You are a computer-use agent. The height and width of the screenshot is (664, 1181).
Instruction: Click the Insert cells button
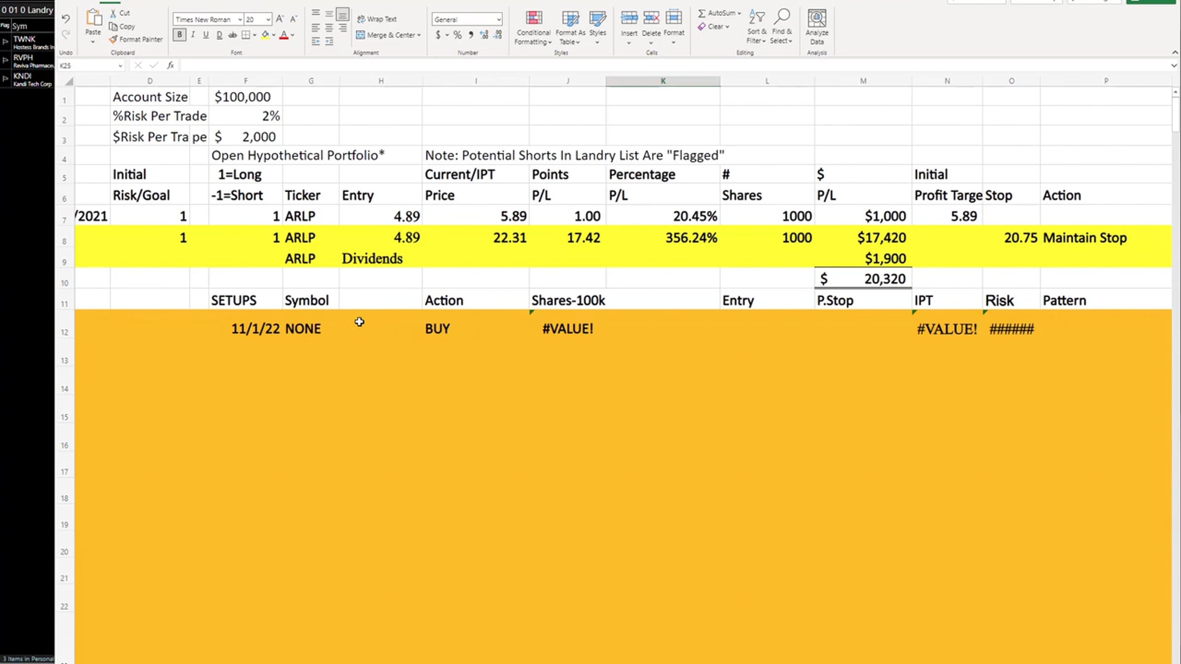[629, 27]
